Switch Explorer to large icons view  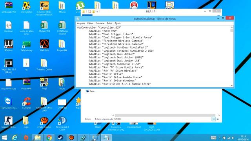pyautogui.click(x=218, y=119)
